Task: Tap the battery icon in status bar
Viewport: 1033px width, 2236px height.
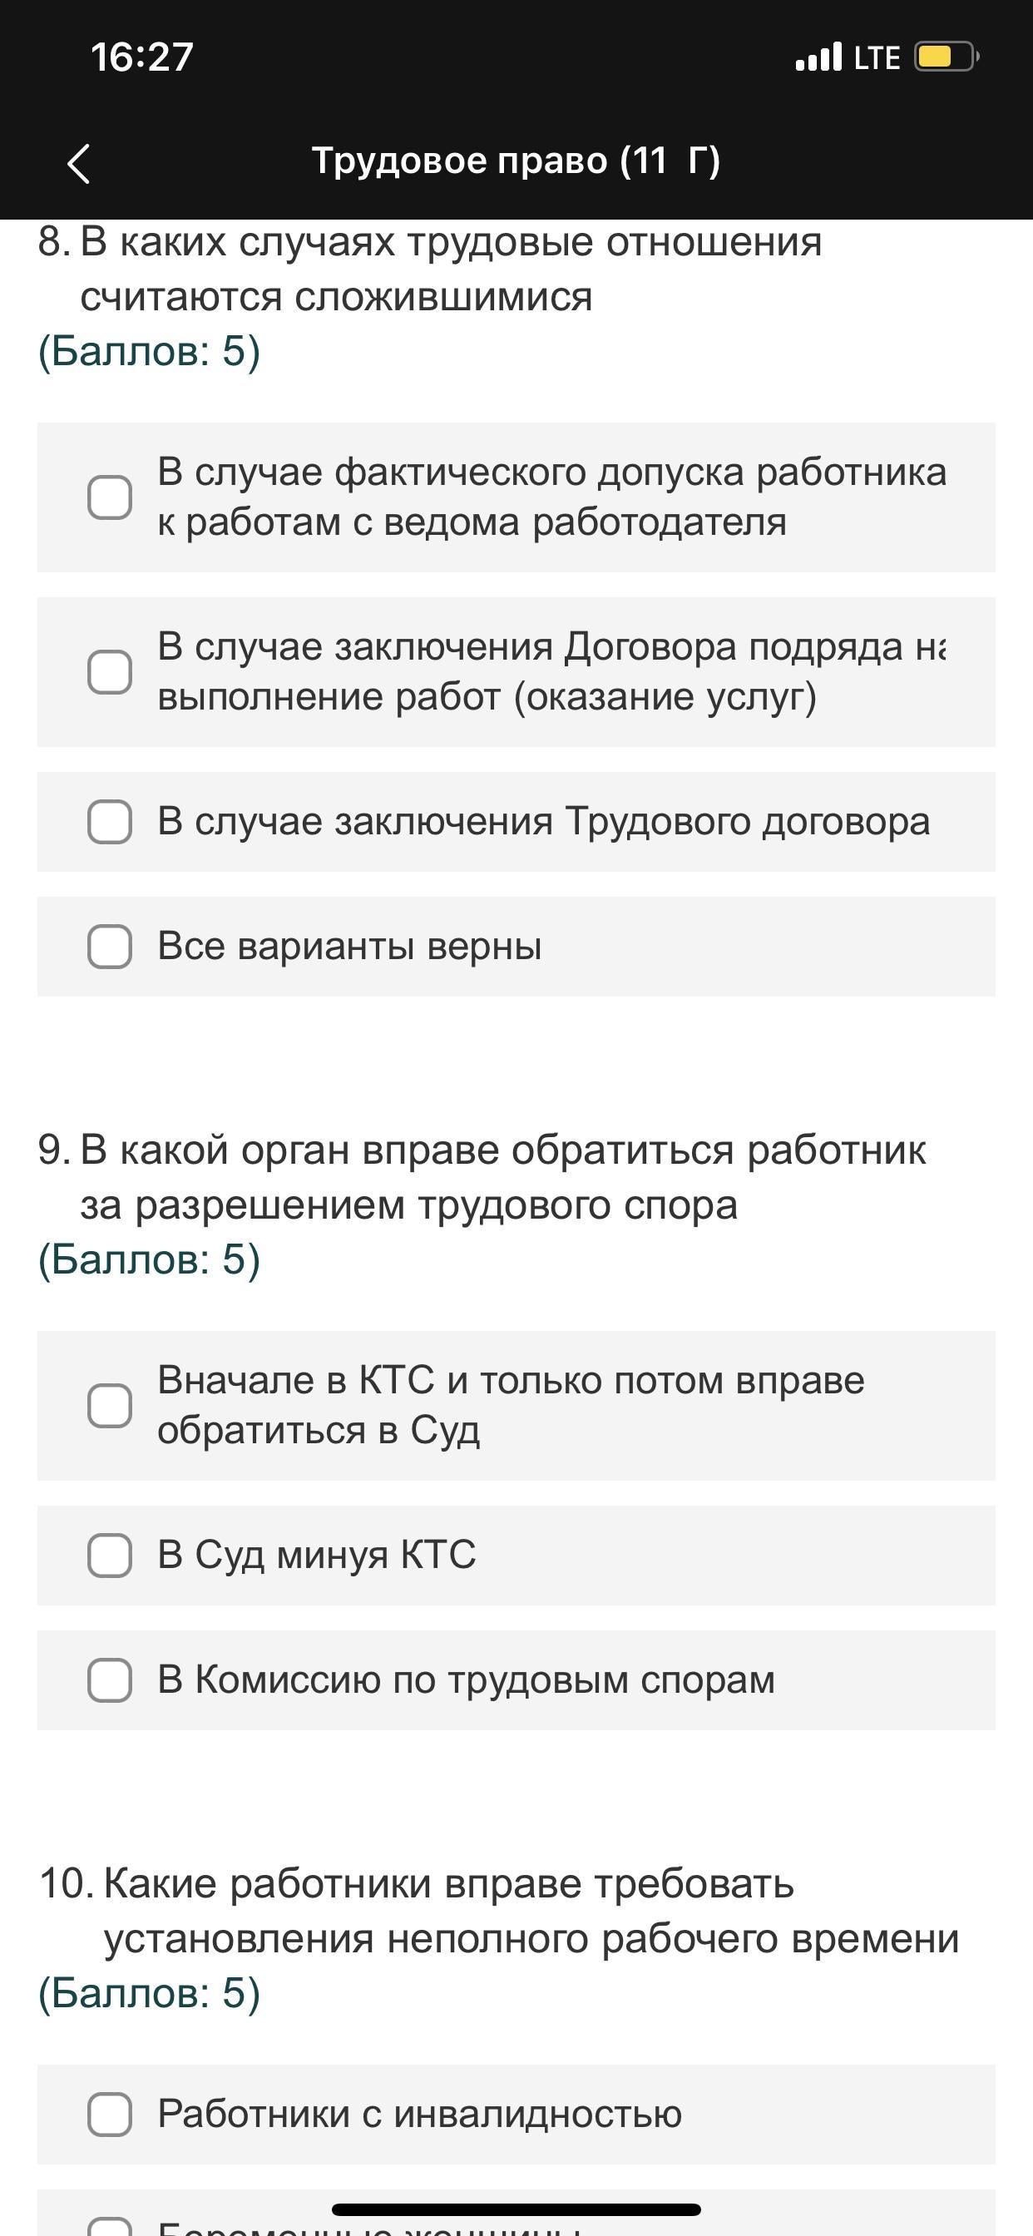Action: click(x=946, y=57)
